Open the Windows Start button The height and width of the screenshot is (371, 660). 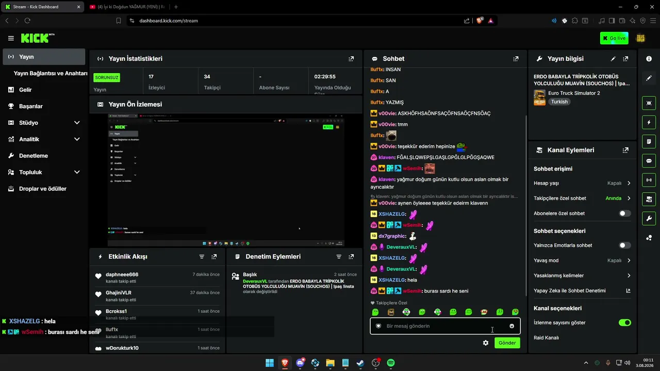coord(270,363)
